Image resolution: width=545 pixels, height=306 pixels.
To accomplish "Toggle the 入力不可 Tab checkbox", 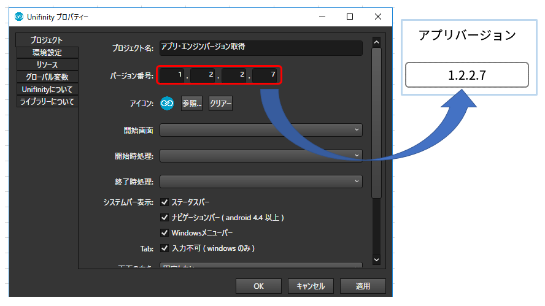I will tap(164, 248).
